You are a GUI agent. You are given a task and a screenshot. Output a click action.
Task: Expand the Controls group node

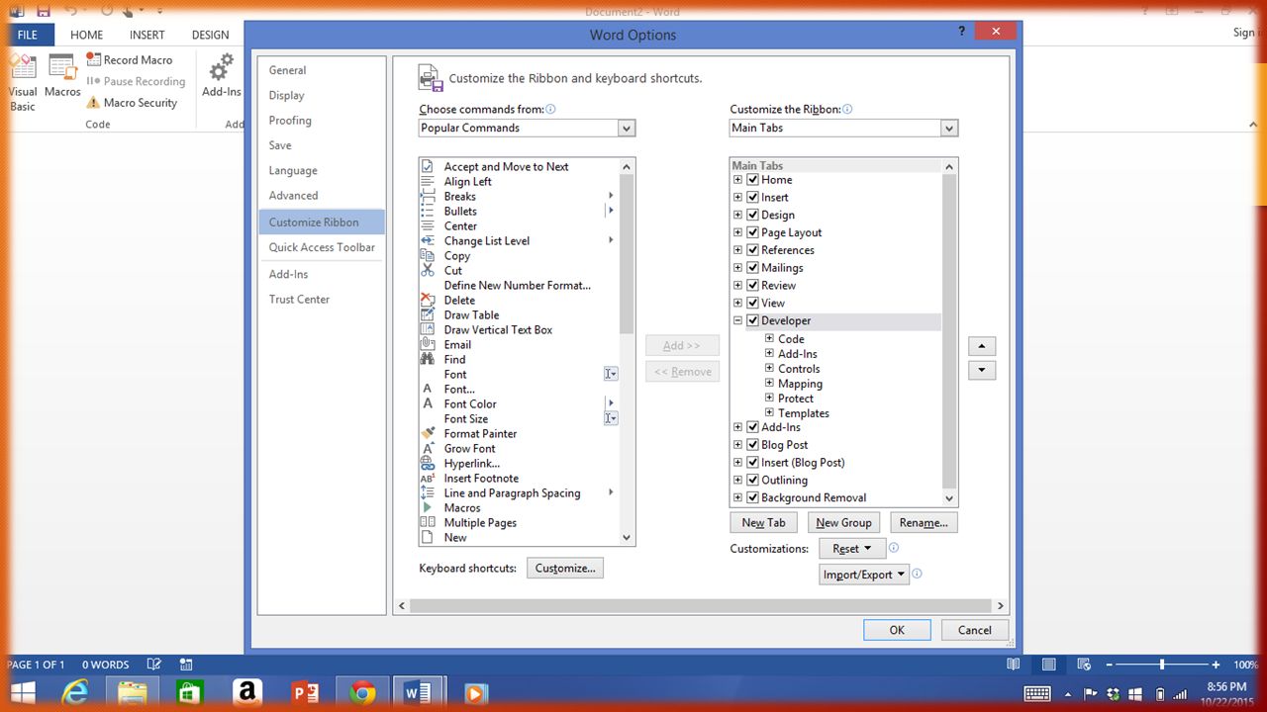pyautogui.click(x=769, y=368)
